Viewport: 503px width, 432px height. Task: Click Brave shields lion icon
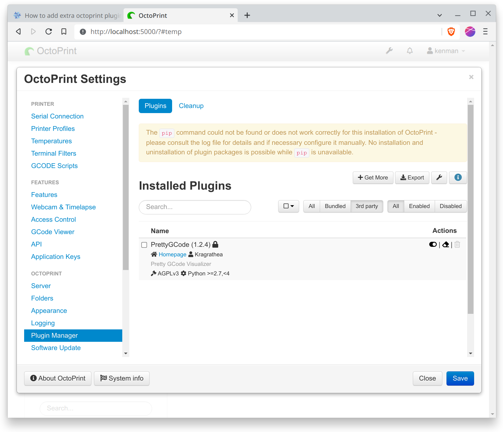tap(451, 31)
